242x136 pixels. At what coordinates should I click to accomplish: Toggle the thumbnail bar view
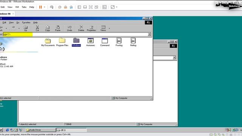85,7
